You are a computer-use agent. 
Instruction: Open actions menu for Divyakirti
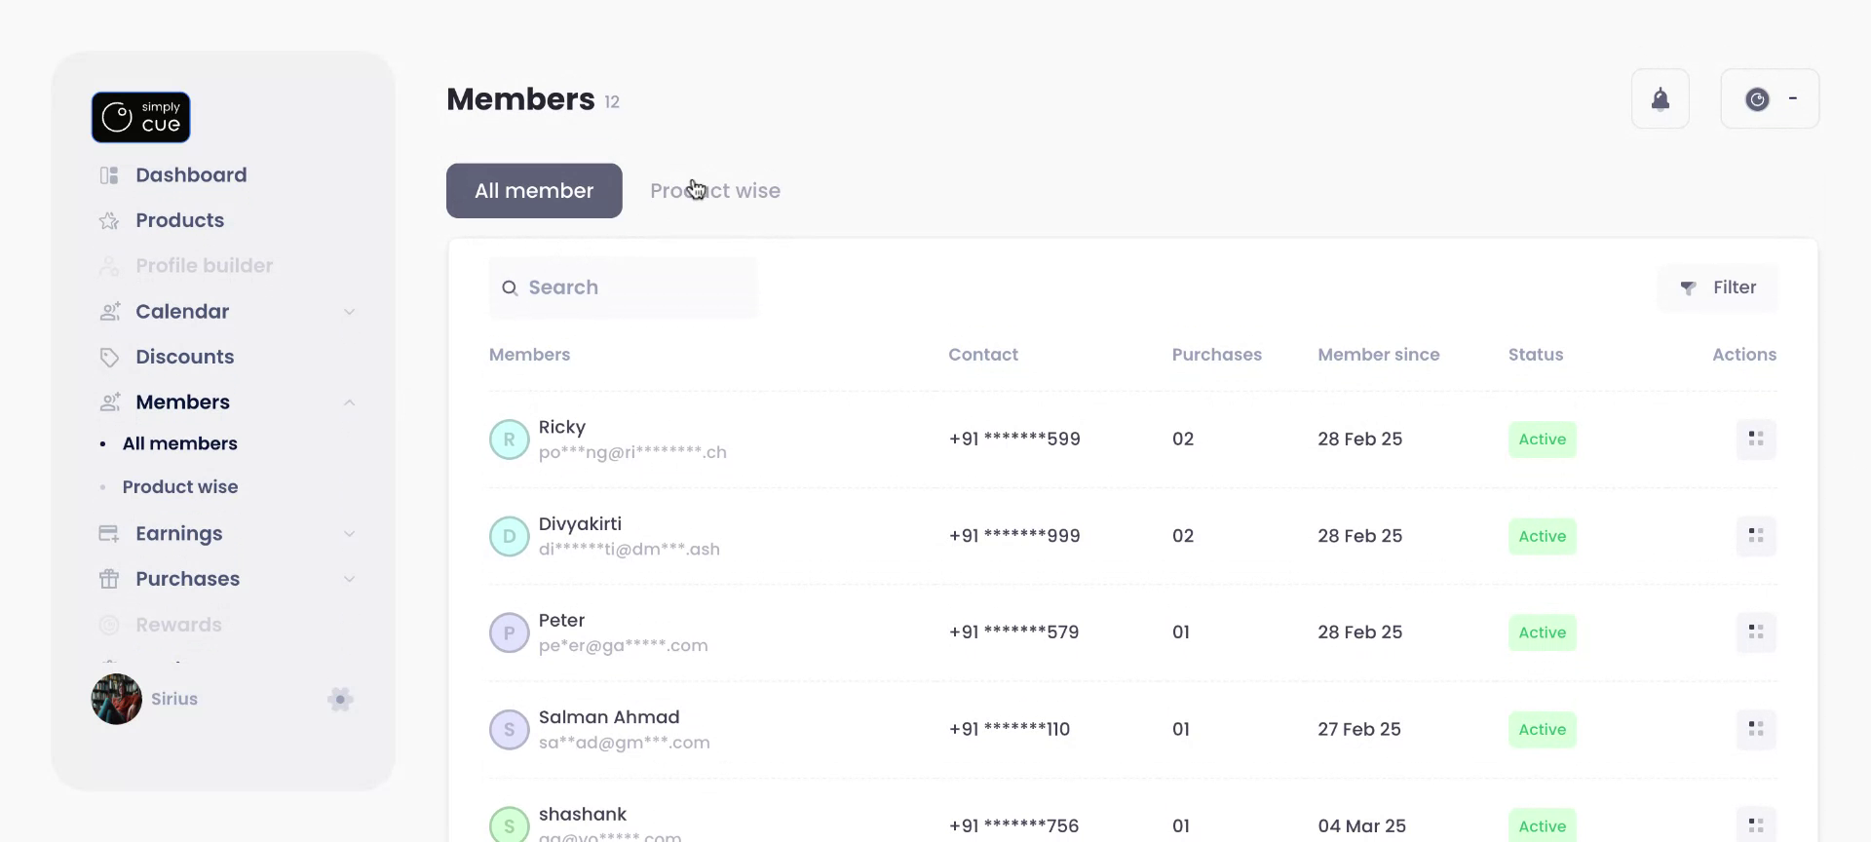pyautogui.click(x=1755, y=536)
